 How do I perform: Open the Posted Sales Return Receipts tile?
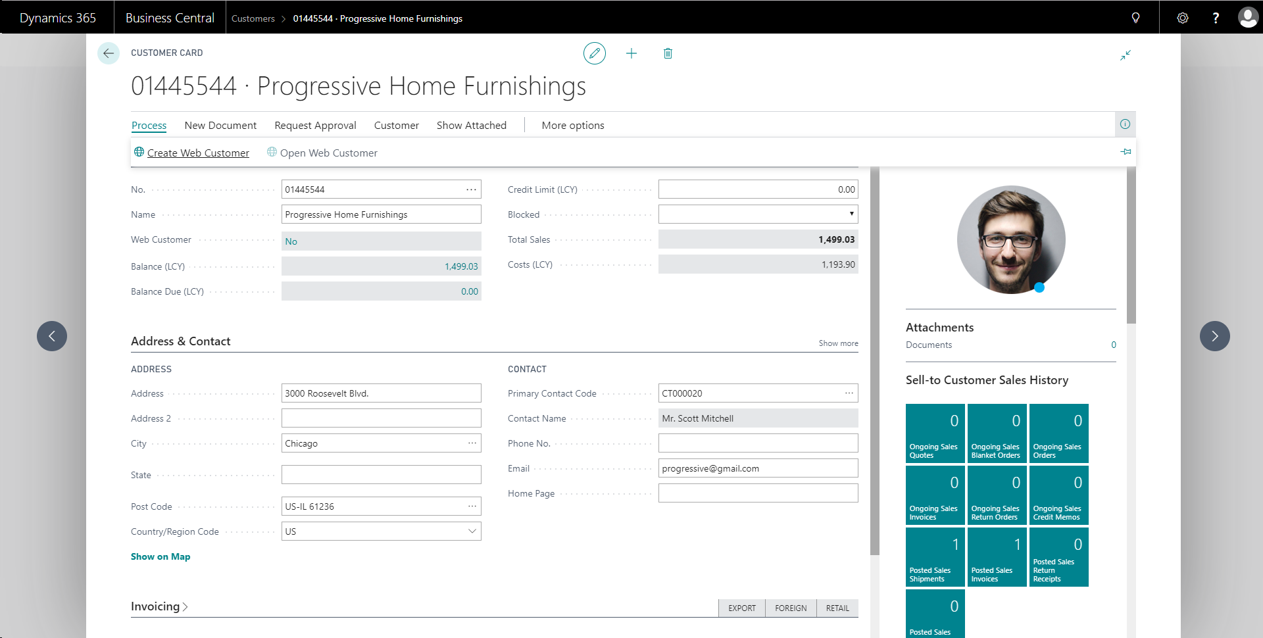[x=1059, y=557]
